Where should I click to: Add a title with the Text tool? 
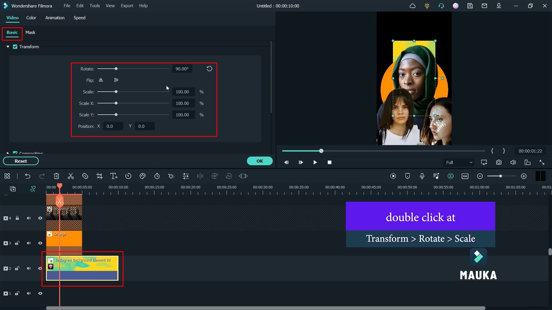tap(114, 176)
